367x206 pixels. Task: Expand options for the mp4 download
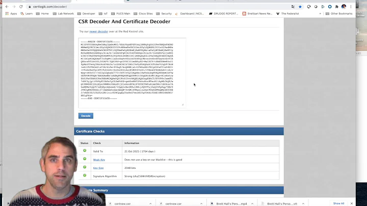coord(252,203)
